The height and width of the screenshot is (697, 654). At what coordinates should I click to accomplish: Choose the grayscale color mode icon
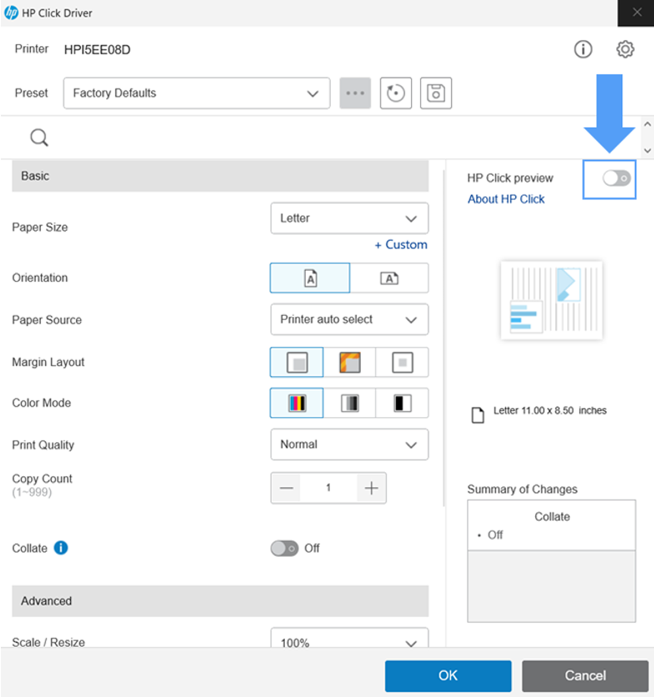point(349,403)
